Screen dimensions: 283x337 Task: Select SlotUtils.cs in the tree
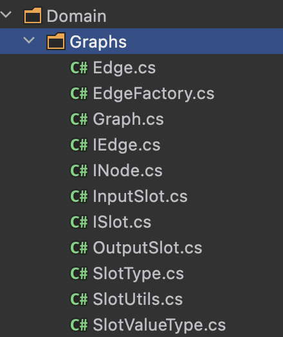pos(138,300)
